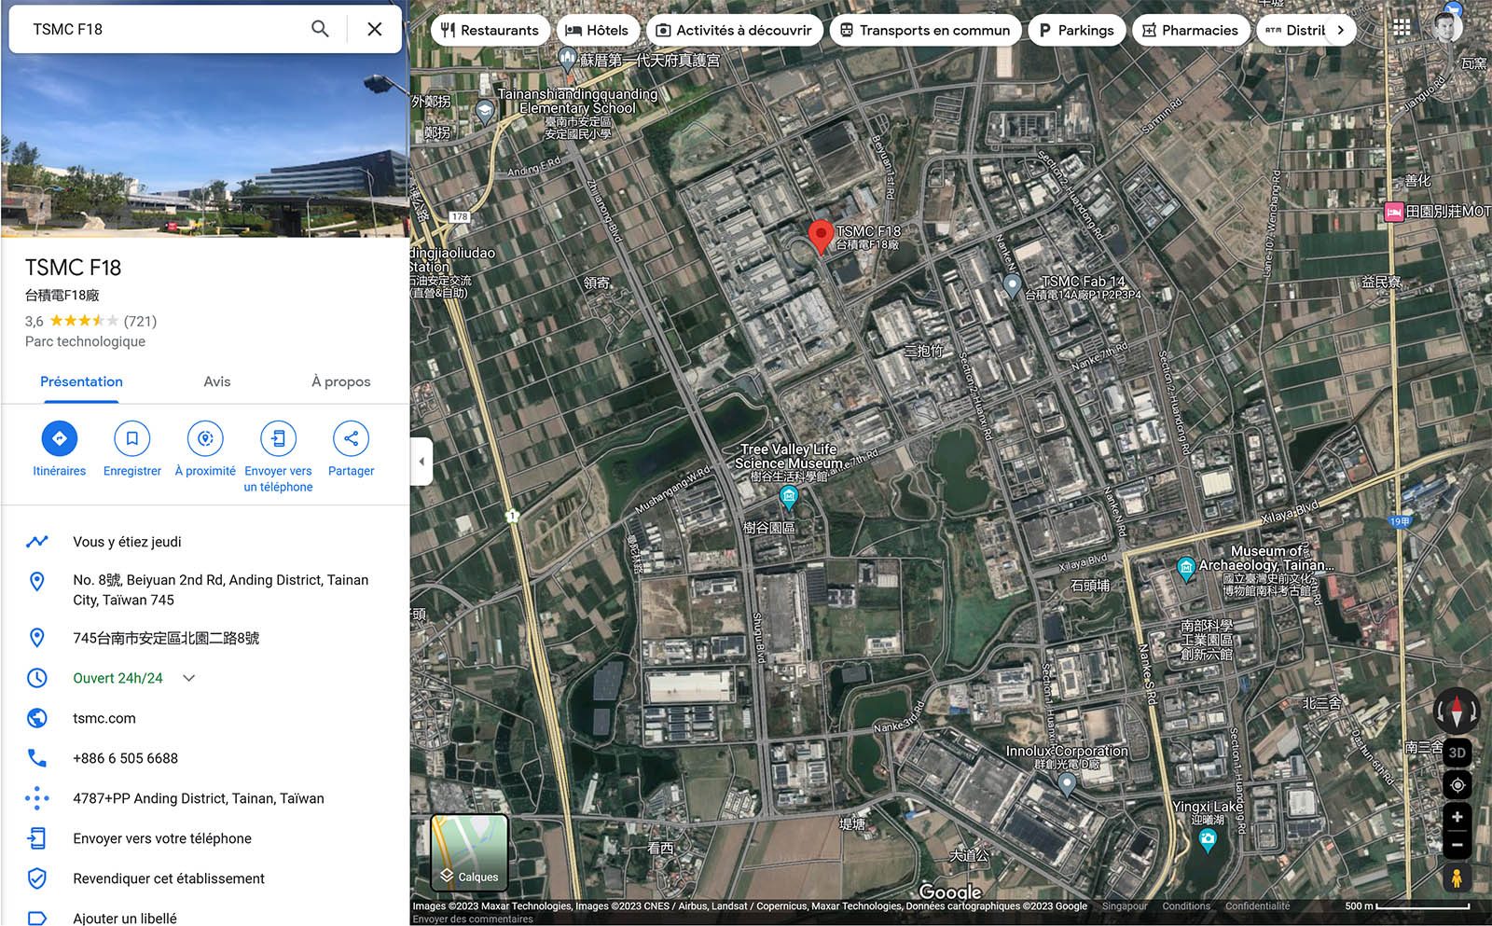Click the Partager share icon
The width and height of the screenshot is (1492, 926).
coord(351,438)
